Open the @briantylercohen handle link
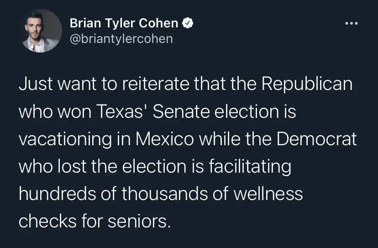This screenshot has width=378, height=248. point(121,38)
